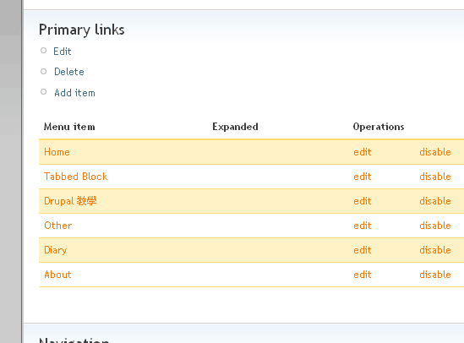Click the Menu item column header
Screen dimensions: 464x343
[69, 127]
